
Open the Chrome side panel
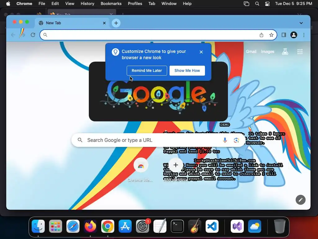coord(284,35)
